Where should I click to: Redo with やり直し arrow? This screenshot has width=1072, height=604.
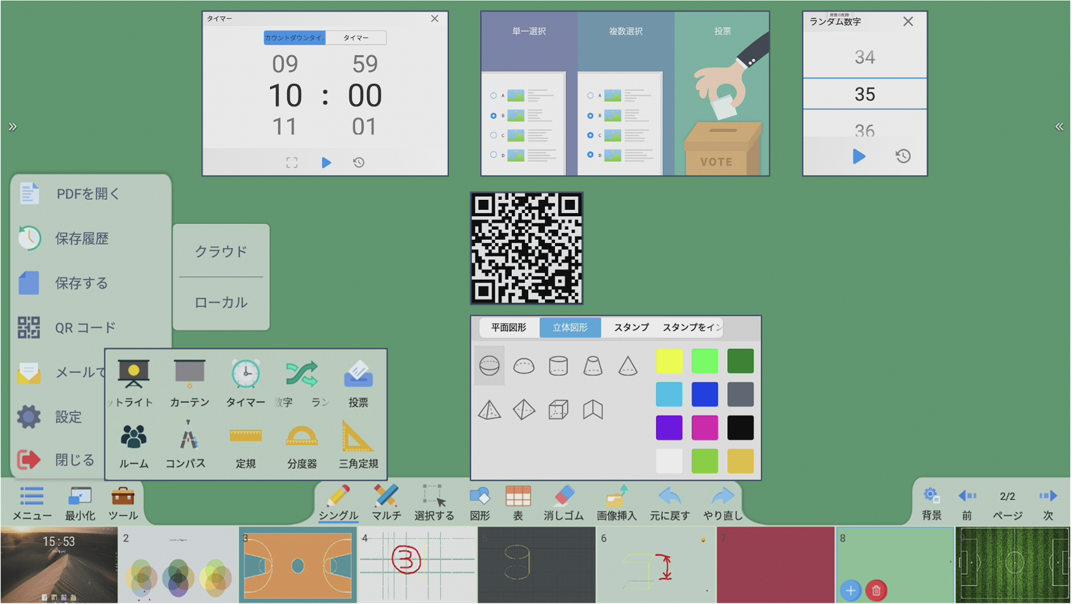click(723, 502)
